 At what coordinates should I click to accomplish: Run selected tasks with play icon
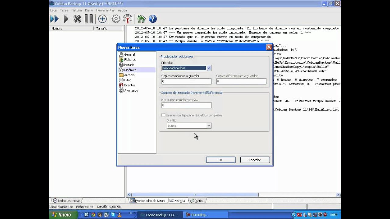coord(66,19)
